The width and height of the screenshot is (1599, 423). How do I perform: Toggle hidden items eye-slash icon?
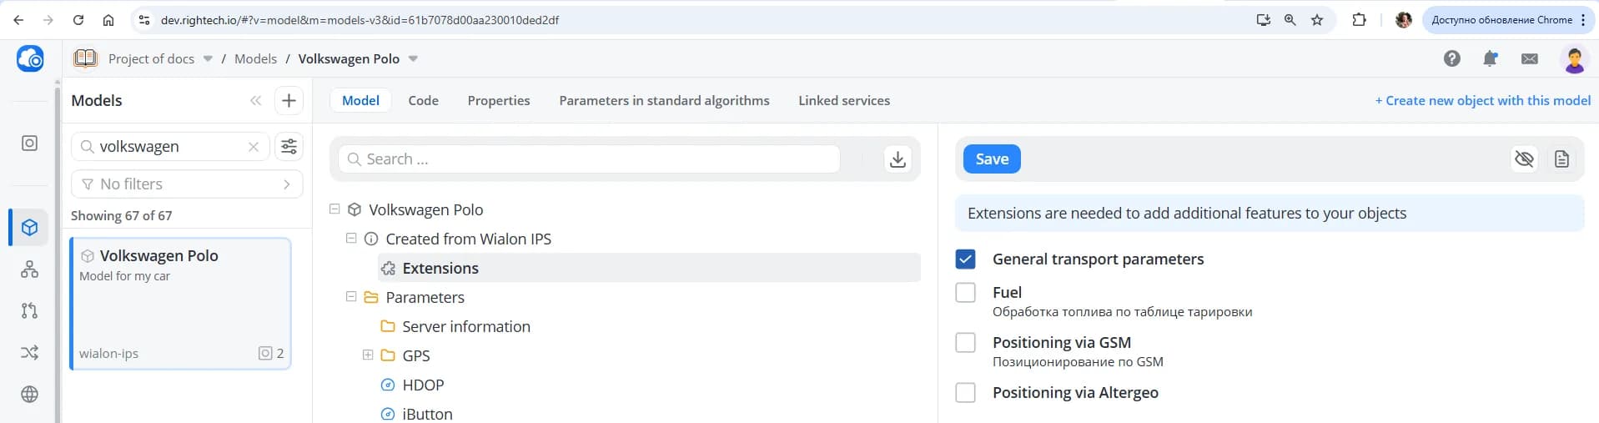point(1524,159)
